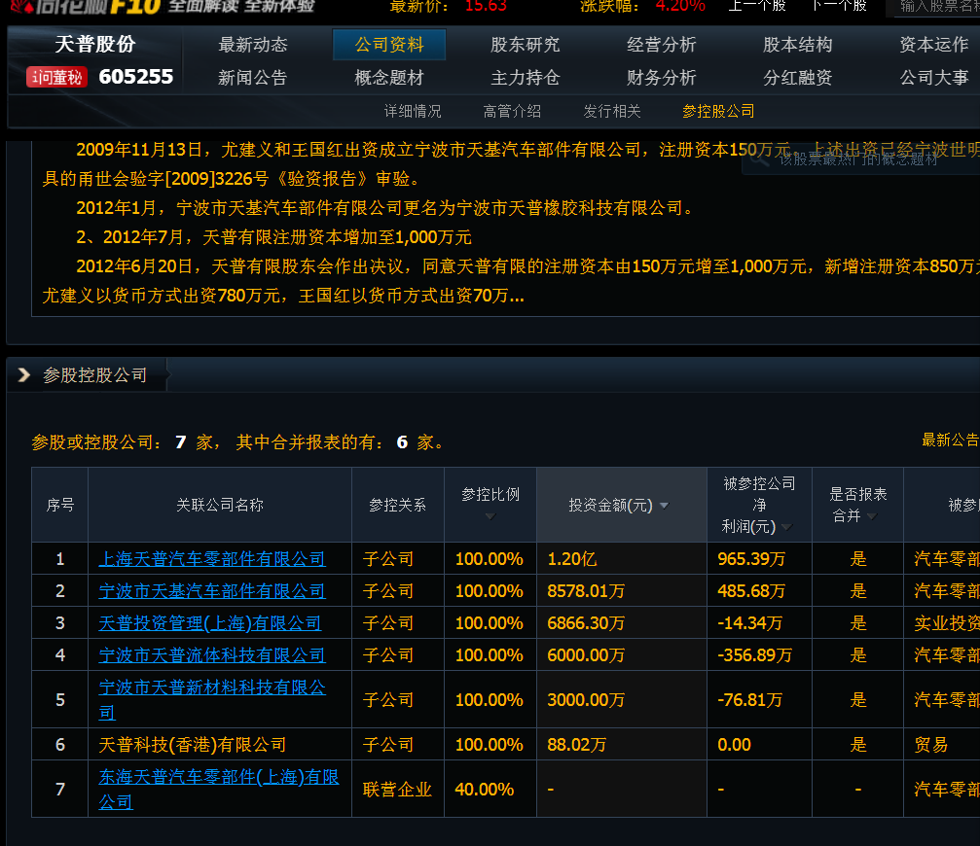Select the 详细情况 sub-tab
The height and width of the screenshot is (846, 980).
(413, 111)
